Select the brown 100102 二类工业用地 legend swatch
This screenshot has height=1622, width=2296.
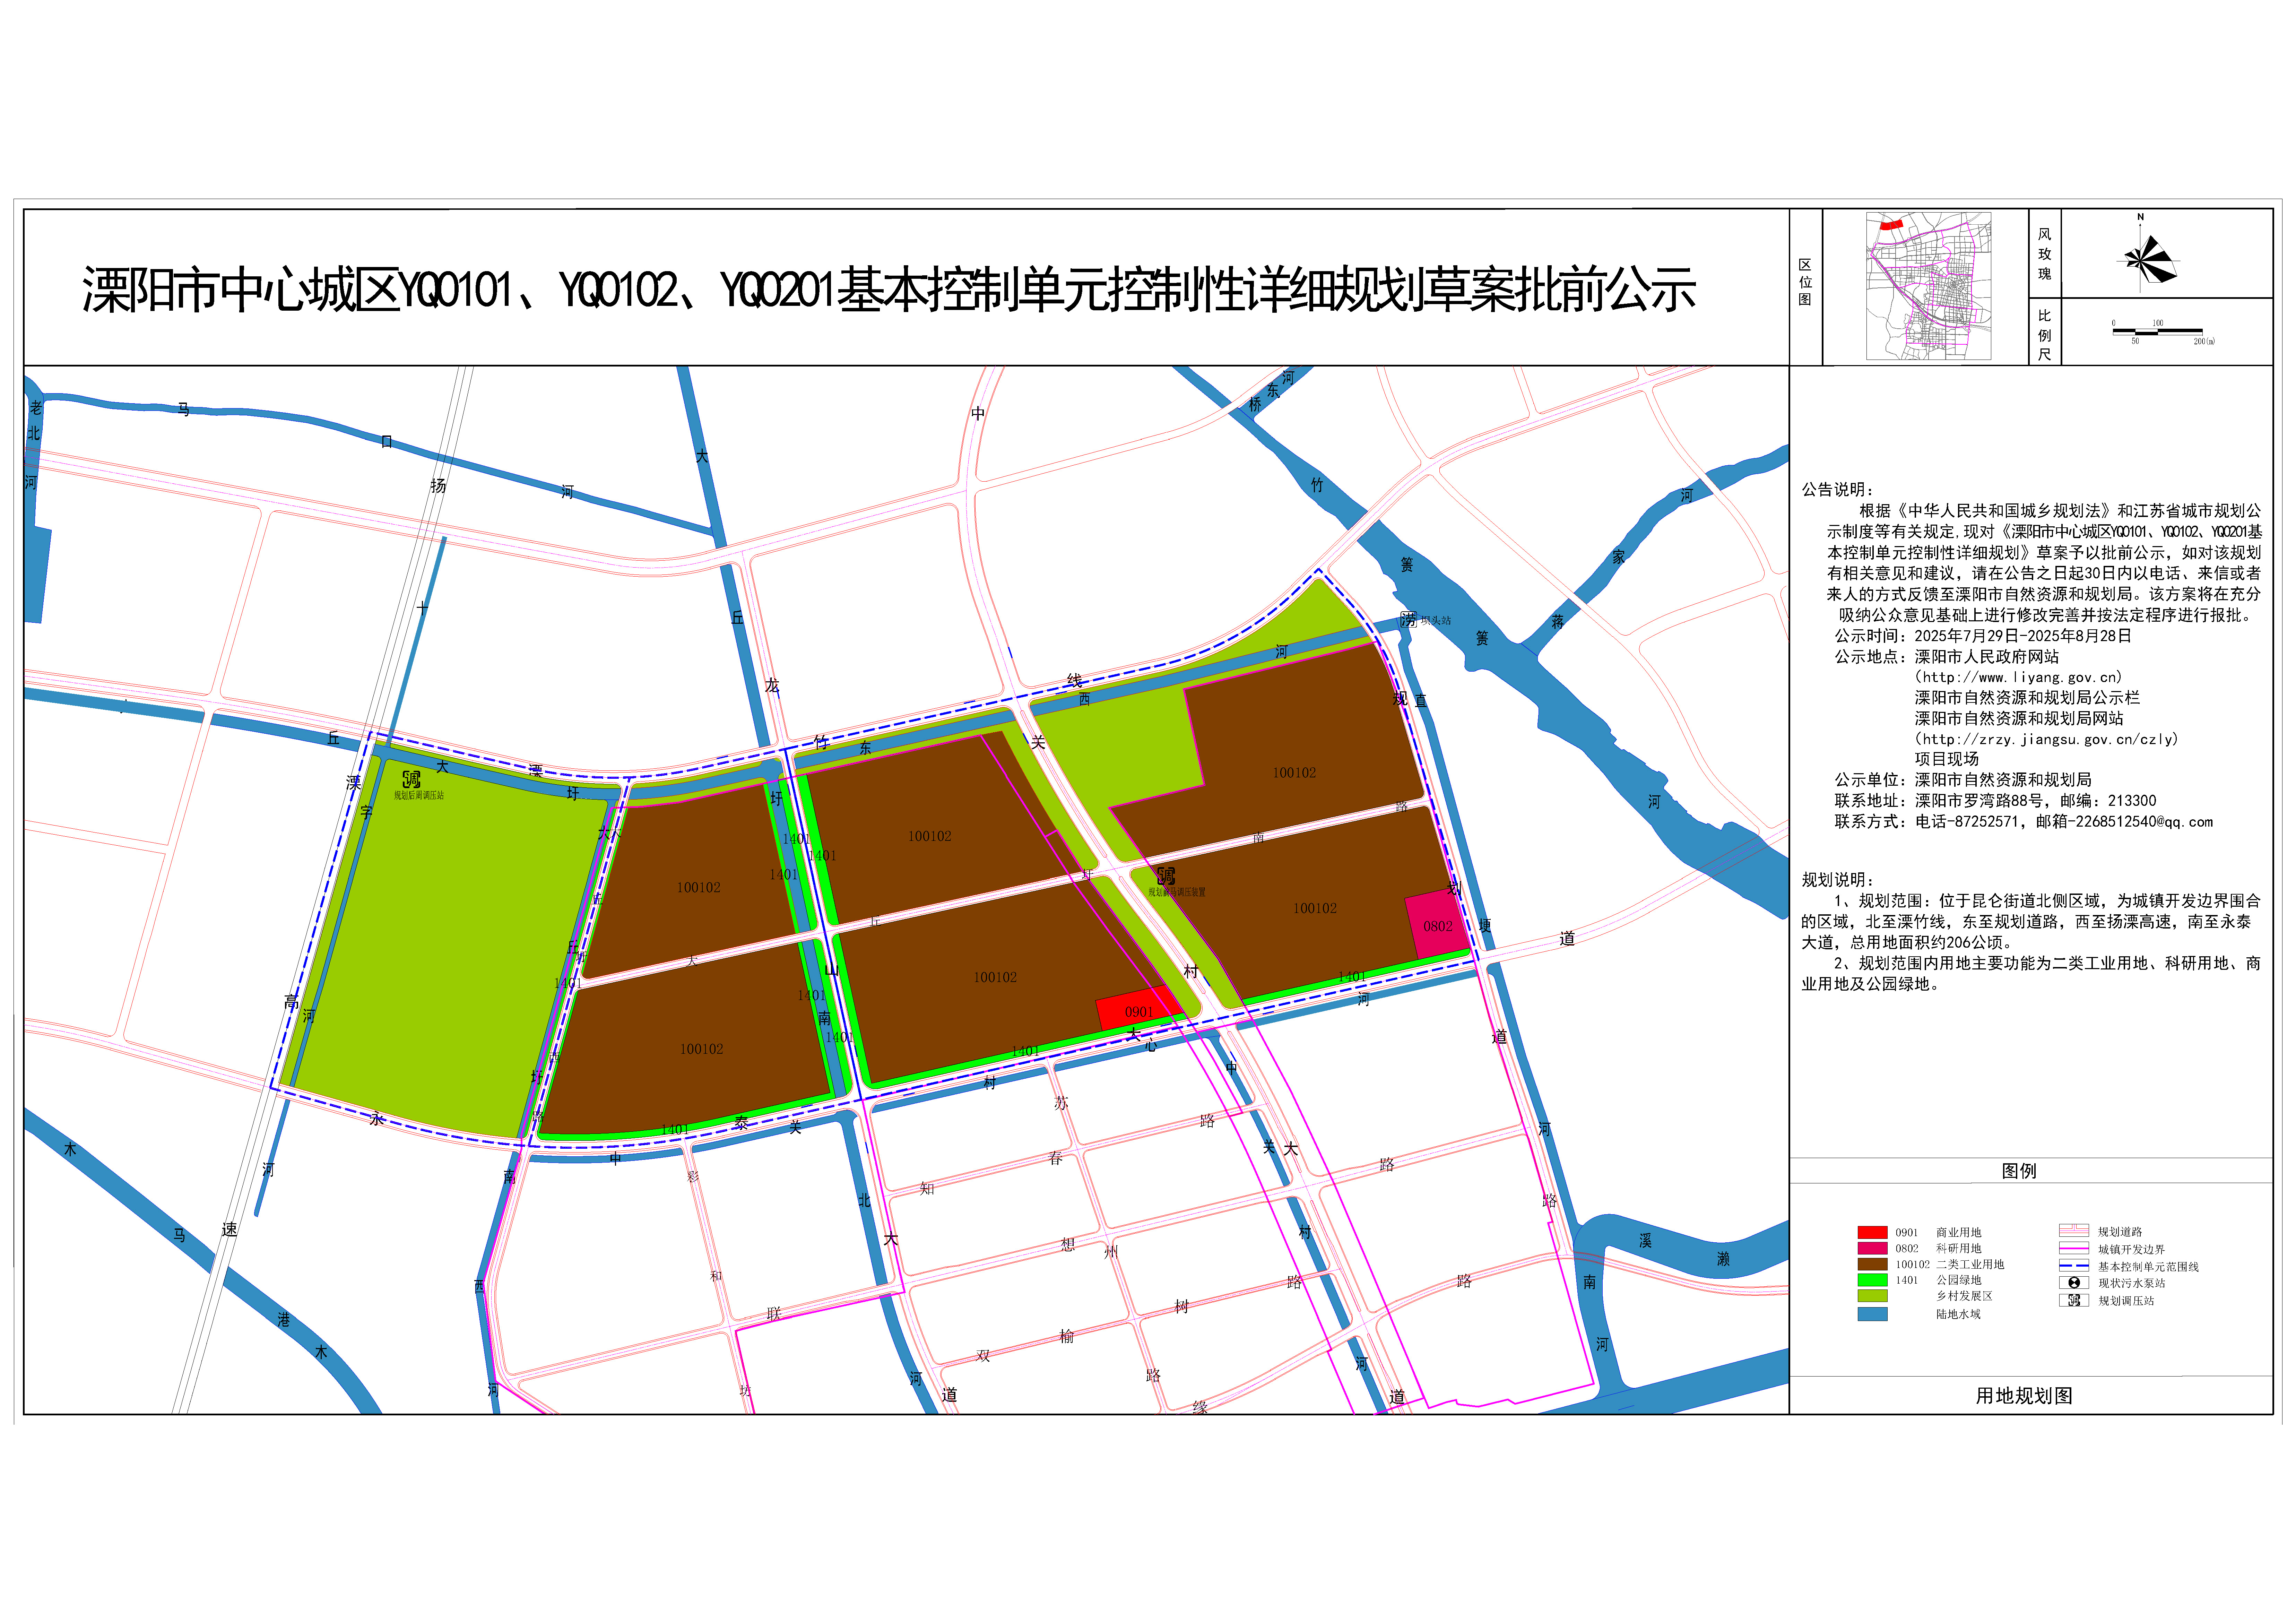[1873, 1264]
